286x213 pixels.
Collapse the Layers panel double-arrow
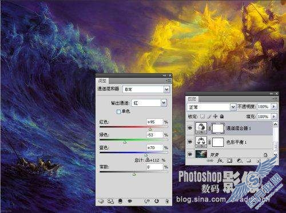(x=272, y=94)
